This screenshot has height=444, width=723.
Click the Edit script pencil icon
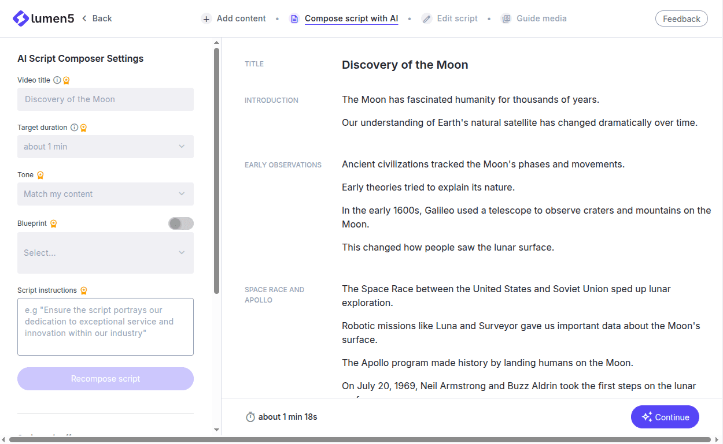(x=427, y=19)
